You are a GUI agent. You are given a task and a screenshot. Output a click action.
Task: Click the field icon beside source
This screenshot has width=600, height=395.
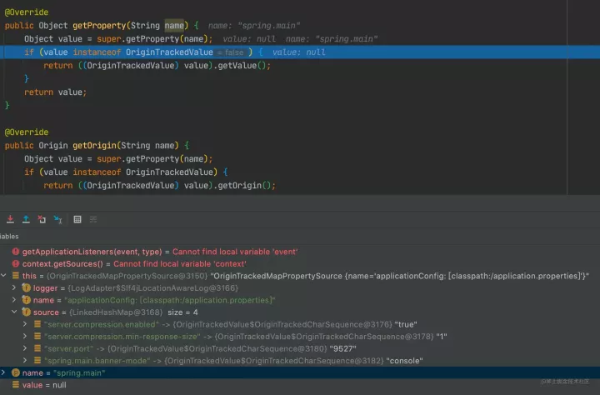point(27,312)
